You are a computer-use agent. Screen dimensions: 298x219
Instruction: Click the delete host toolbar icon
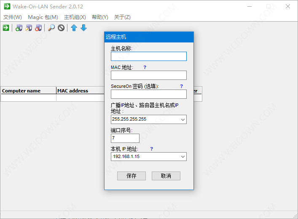(x=38, y=28)
